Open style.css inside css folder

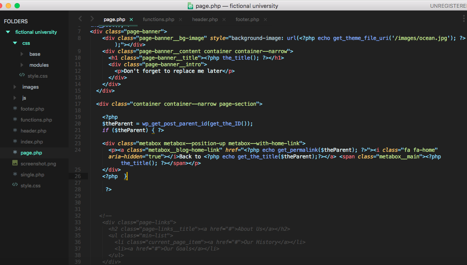[37, 76]
